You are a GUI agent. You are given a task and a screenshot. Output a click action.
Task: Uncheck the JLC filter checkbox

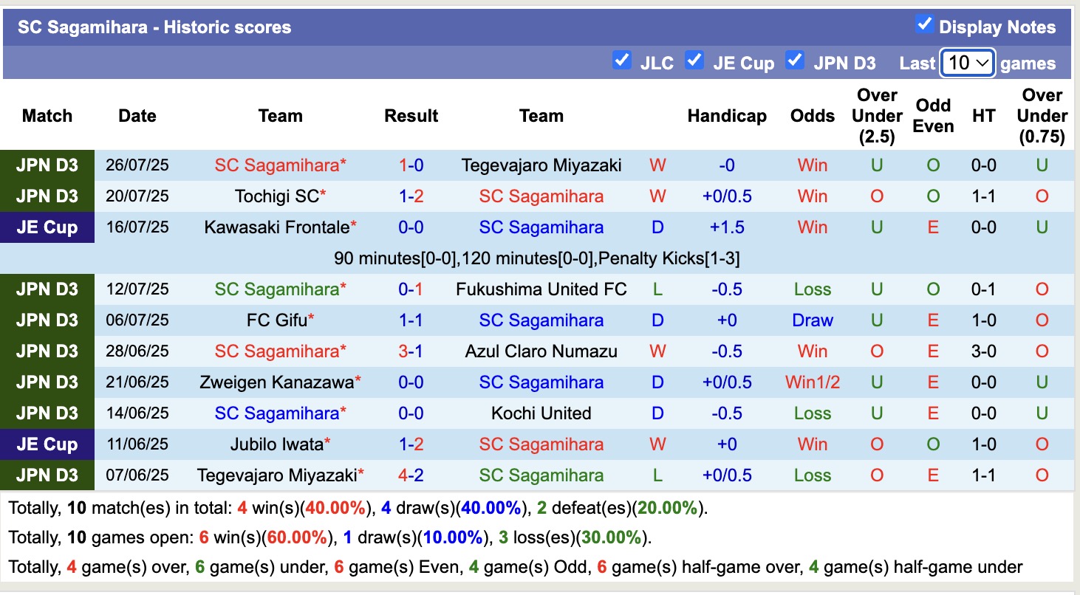(x=622, y=61)
